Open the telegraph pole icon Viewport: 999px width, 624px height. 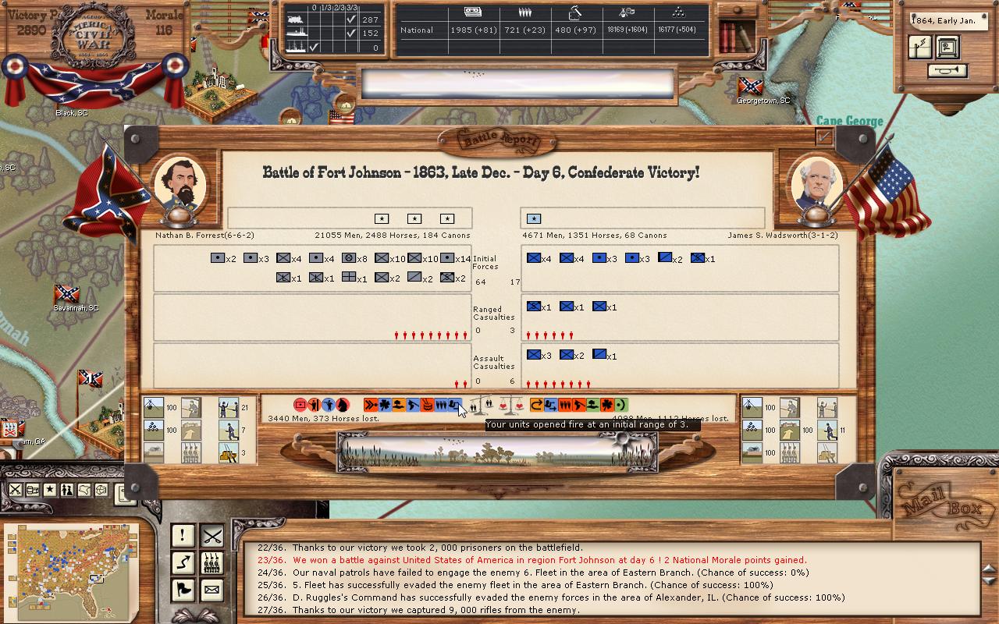pos(920,48)
